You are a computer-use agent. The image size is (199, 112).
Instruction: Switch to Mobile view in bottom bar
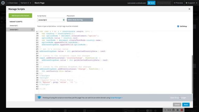coord(141,111)
